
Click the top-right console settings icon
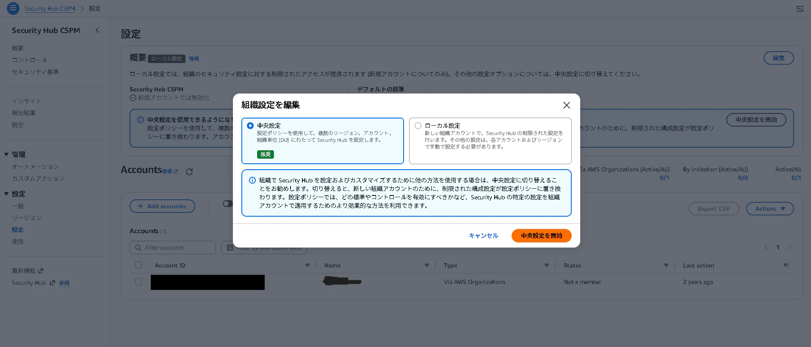point(800,8)
